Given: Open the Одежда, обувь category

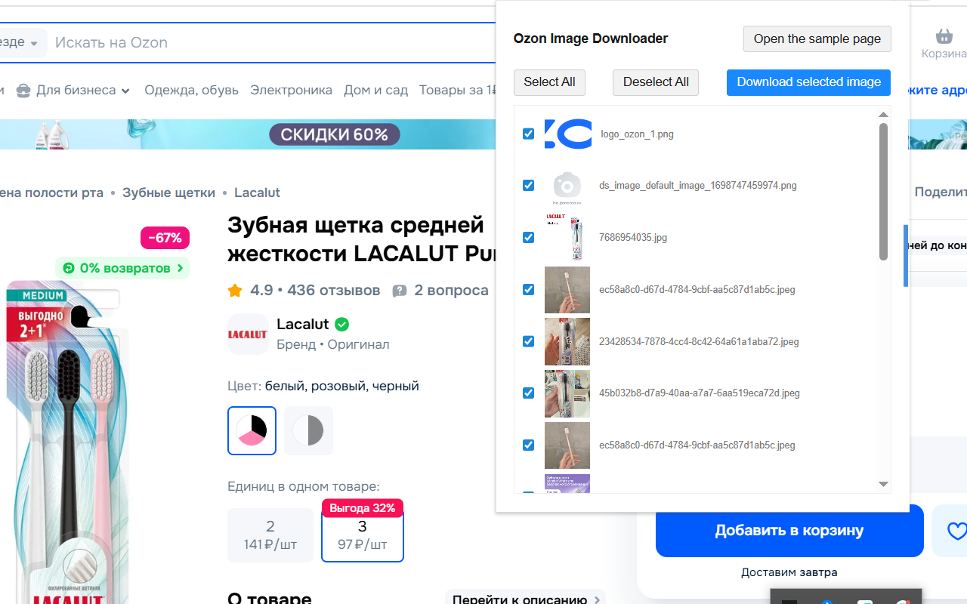Looking at the screenshot, I should (x=192, y=90).
